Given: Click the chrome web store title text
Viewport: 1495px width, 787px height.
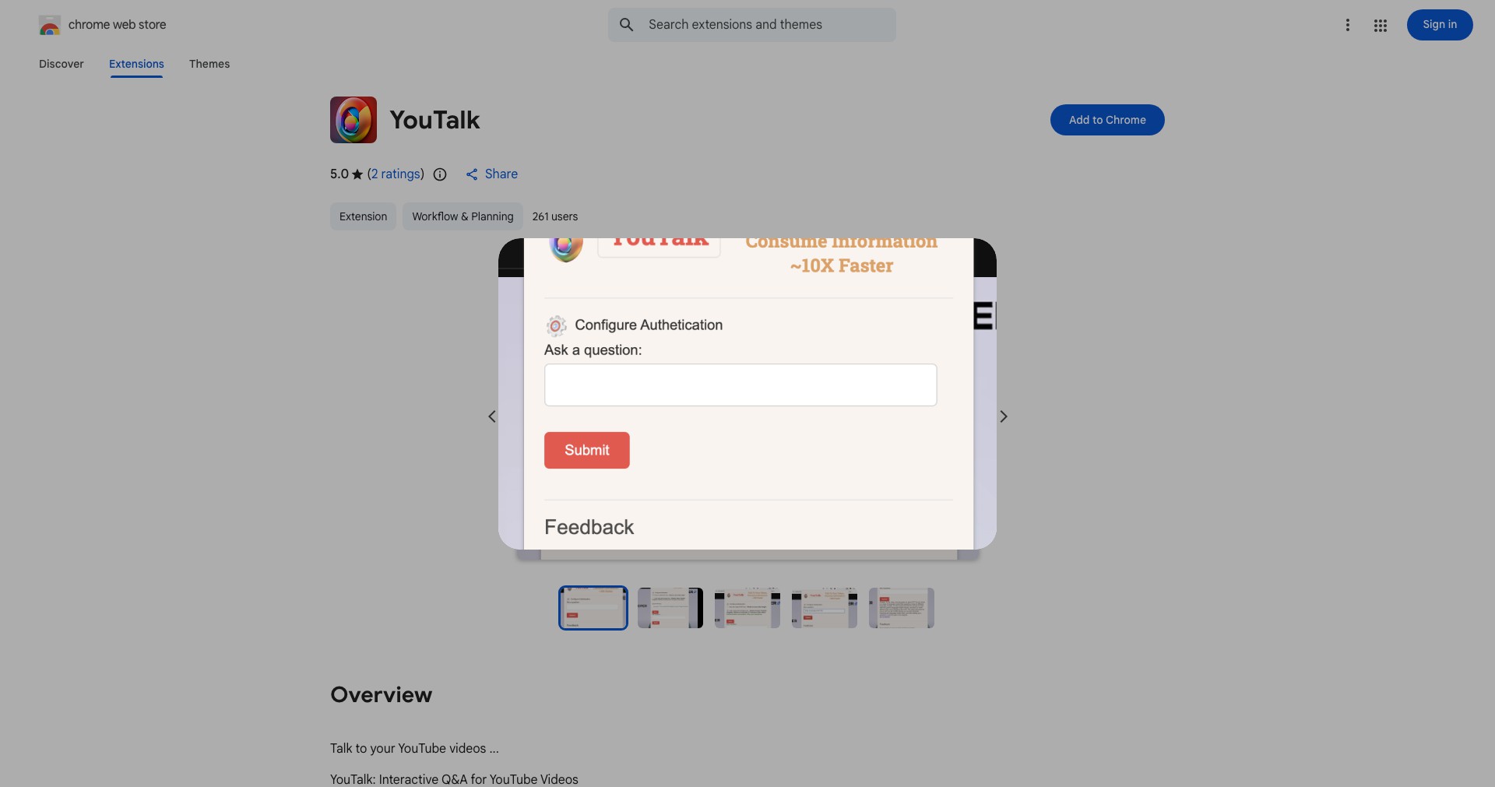Looking at the screenshot, I should (118, 25).
